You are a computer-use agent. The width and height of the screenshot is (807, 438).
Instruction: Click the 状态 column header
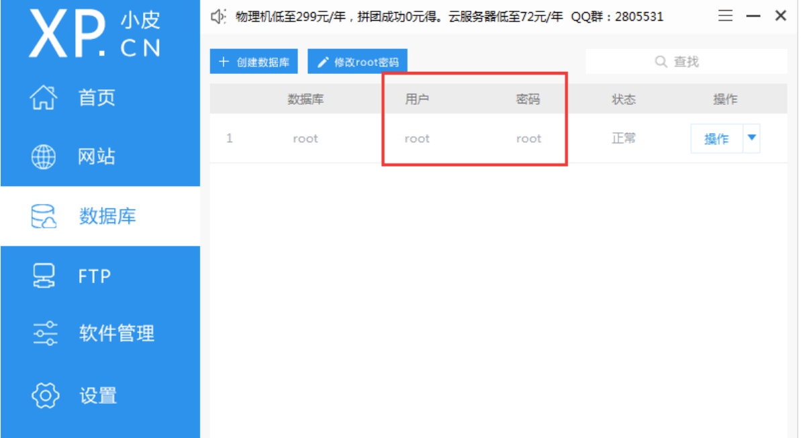click(x=624, y=99)
